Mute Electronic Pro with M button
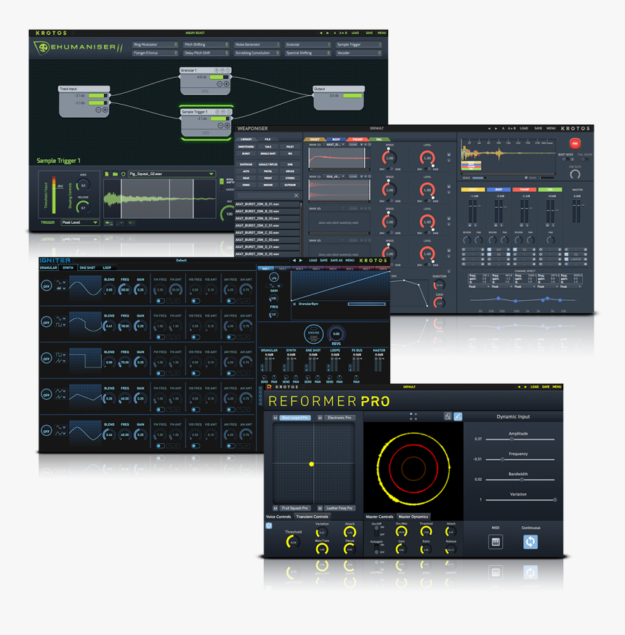This screenshot has height=635, width=625. 320,418
